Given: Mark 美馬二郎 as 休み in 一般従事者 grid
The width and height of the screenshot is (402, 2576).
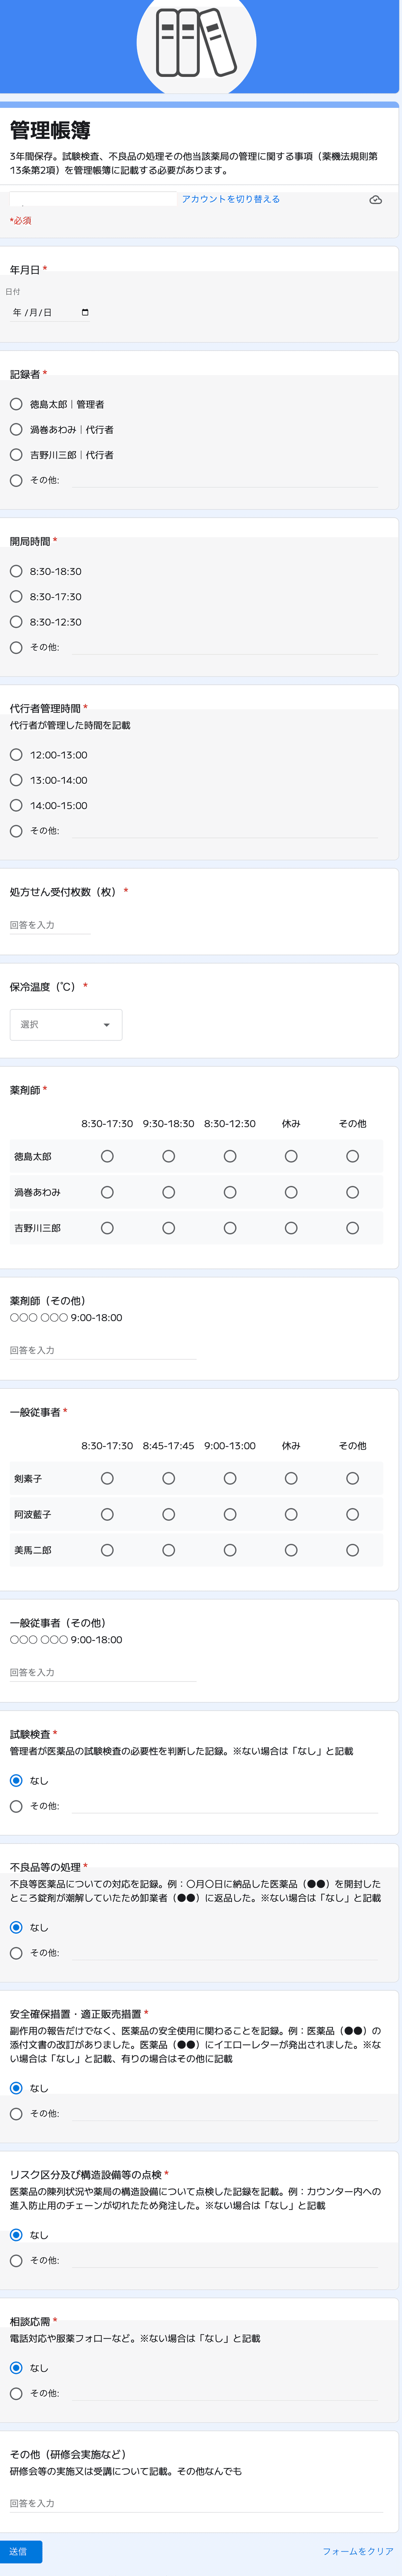Looking at the screenshot, I should point(291,1550).
